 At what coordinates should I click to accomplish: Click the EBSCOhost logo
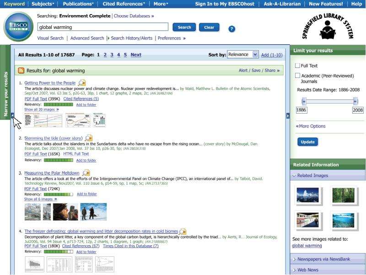18,27
